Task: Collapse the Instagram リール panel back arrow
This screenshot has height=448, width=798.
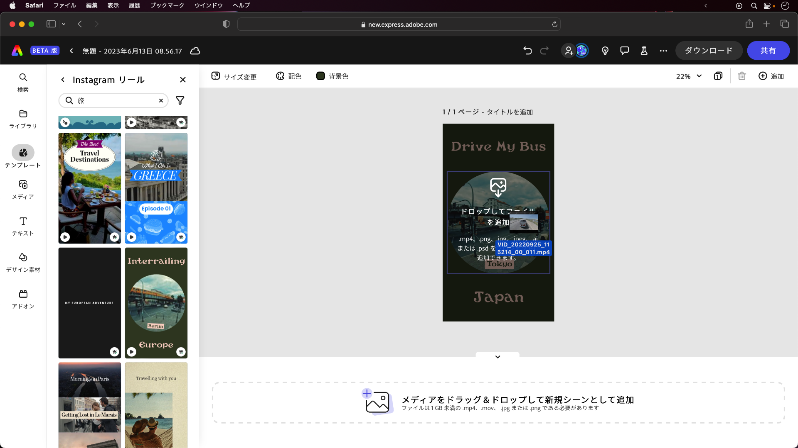Action: click(x=63, y=80)
